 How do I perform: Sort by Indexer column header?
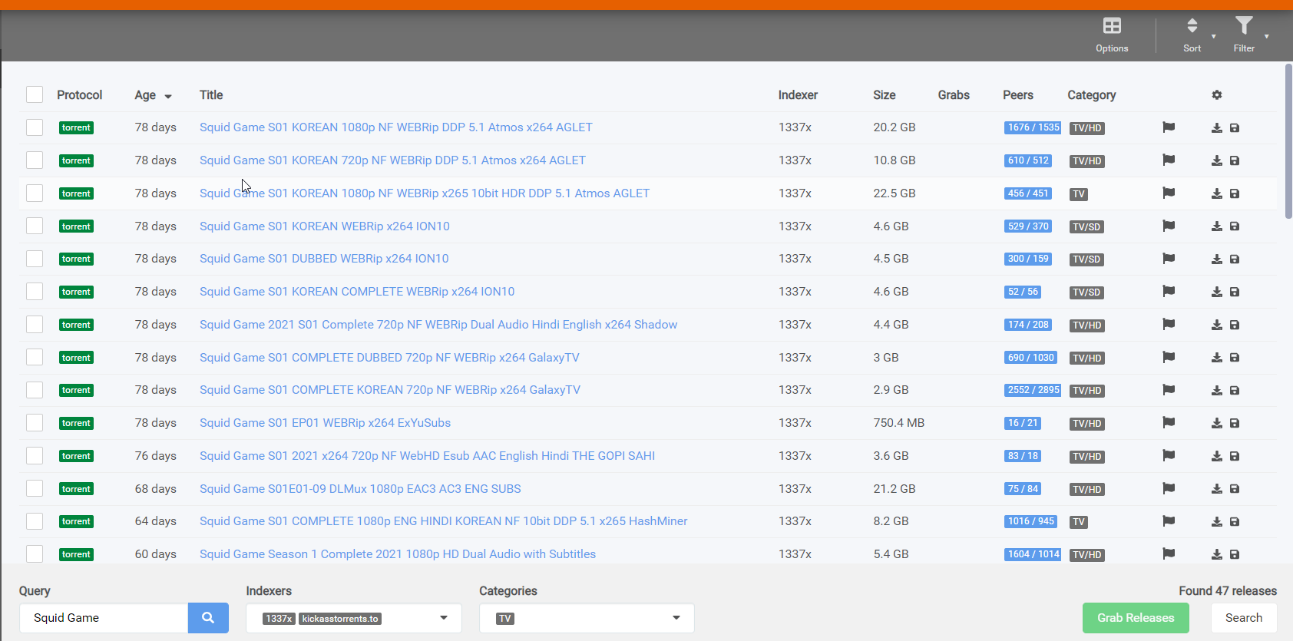pyautogui.click(x=798, y=95)
